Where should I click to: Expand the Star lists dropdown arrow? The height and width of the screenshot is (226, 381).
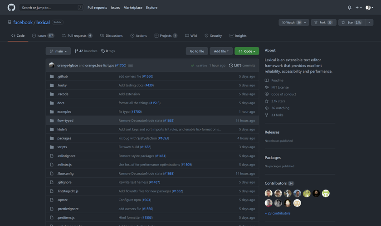point(369,22)
